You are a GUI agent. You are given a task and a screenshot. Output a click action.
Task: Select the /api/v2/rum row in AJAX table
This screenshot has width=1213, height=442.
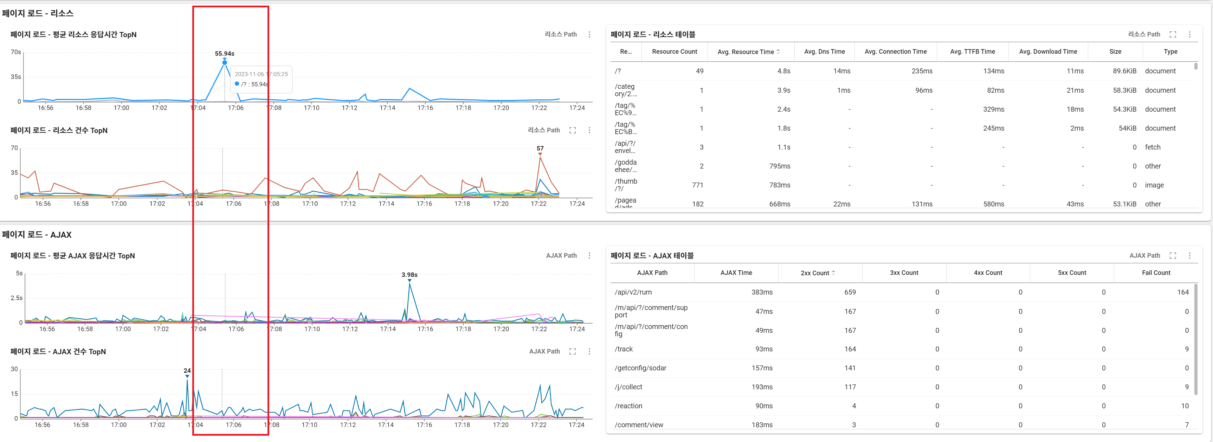coord(633,292)
